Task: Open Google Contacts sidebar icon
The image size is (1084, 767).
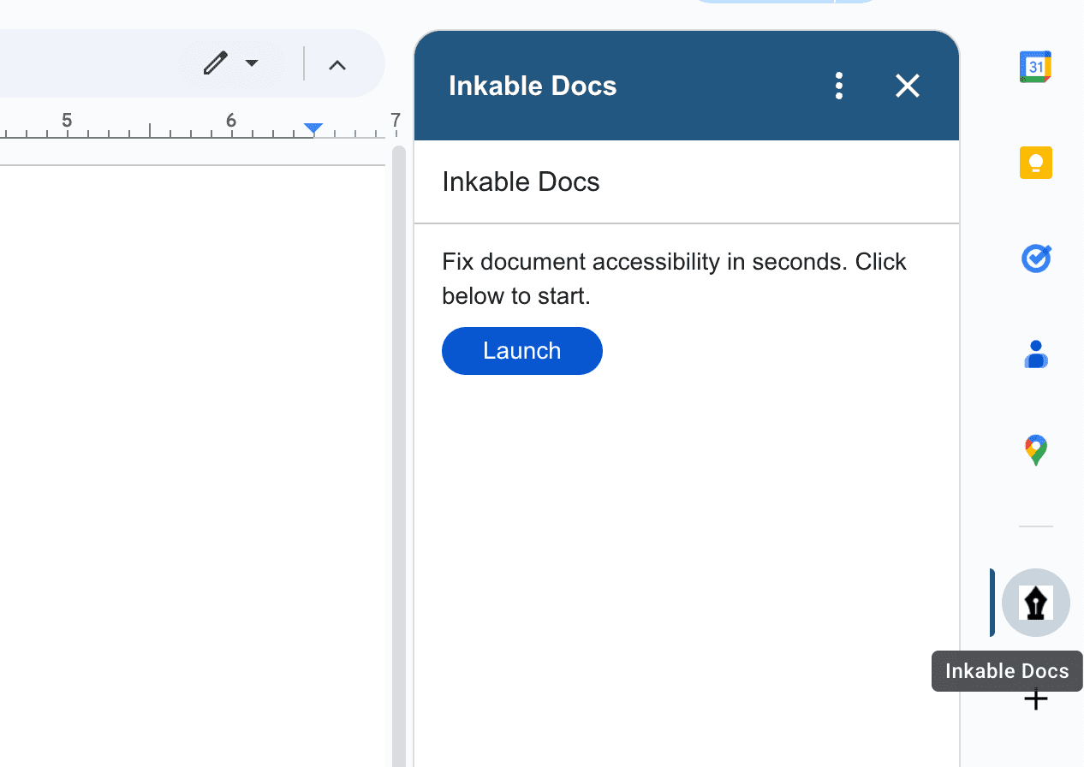Action: click(x=1035, y=354)
